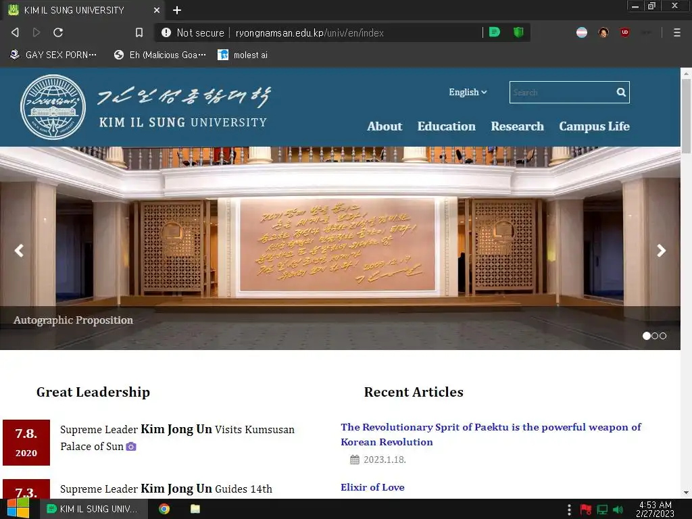Open the striped flag extension icon
The image size is (692, 519).
click(582, 32)
